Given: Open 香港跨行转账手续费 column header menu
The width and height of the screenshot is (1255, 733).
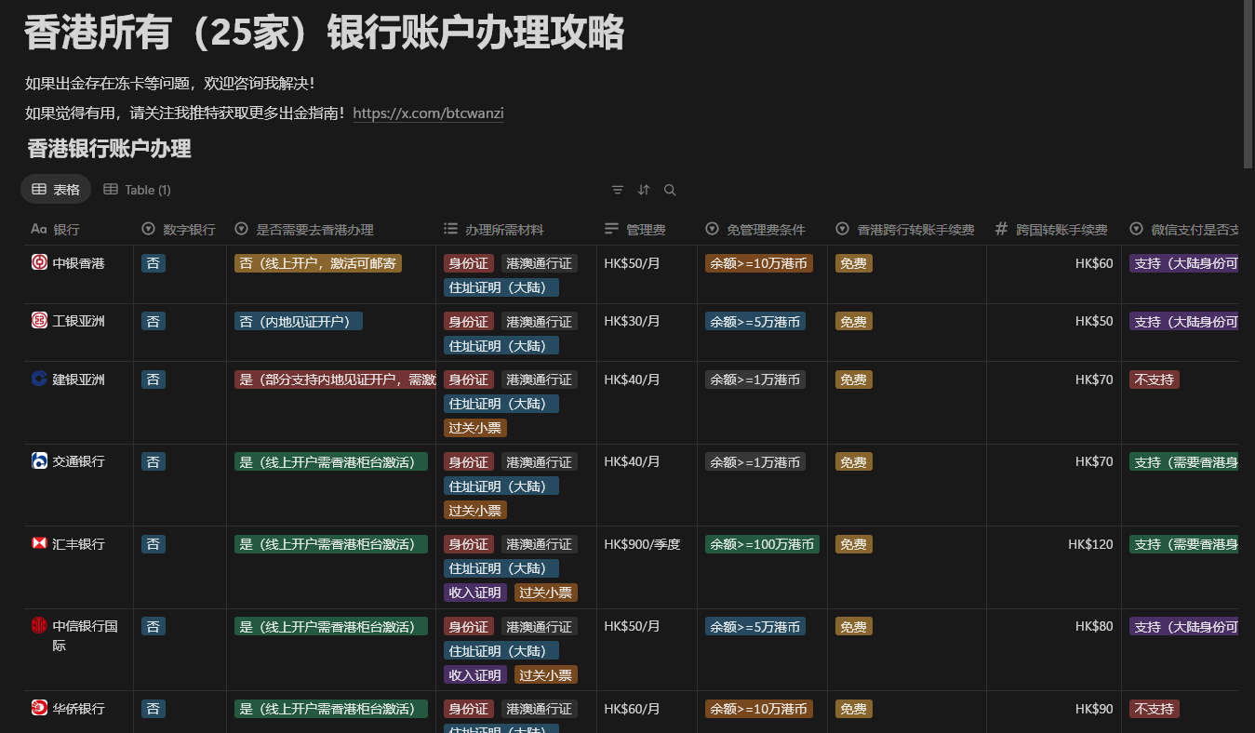Looking at the screenshot, I should pyautogui.click(x=907, y=229).
